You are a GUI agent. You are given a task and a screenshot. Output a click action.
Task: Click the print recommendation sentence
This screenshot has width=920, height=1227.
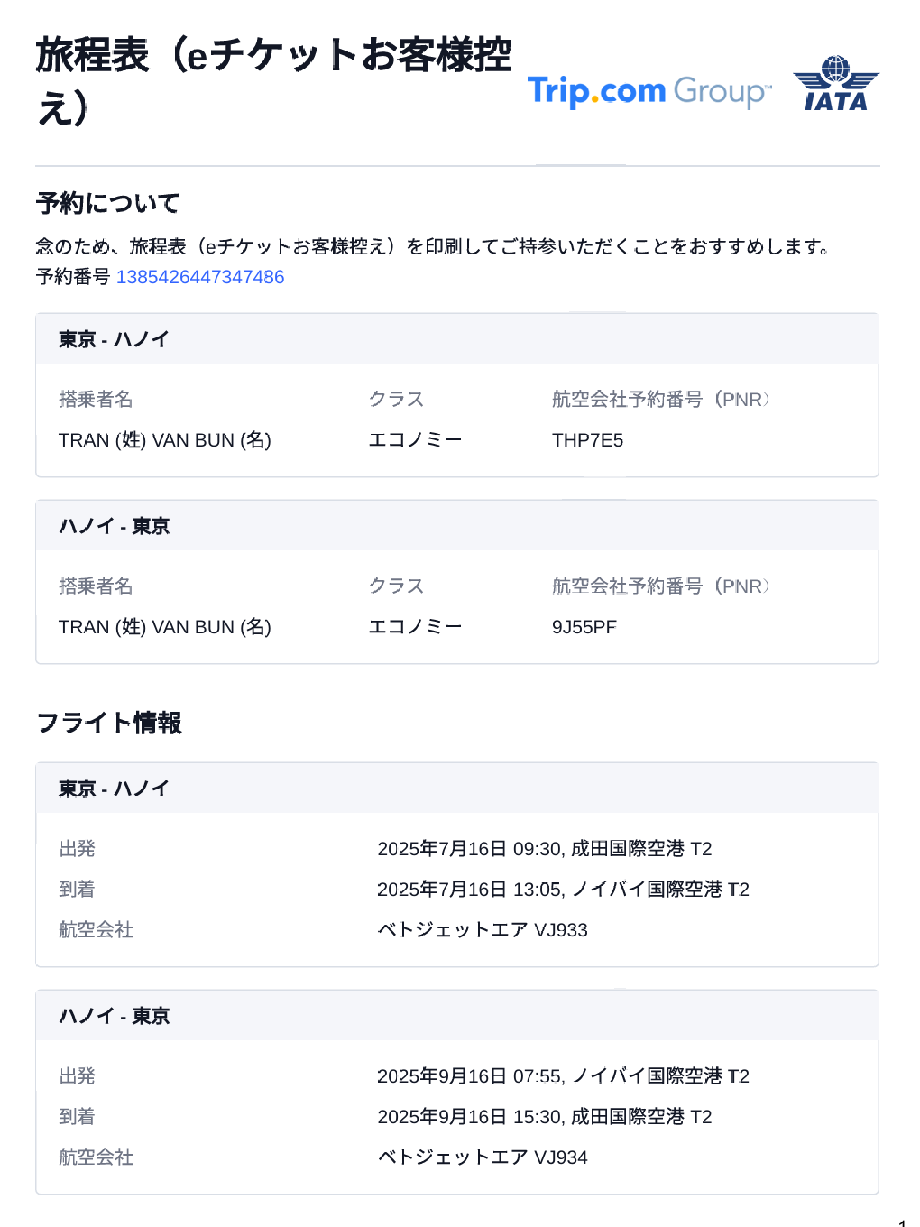(x=432, y=246)
